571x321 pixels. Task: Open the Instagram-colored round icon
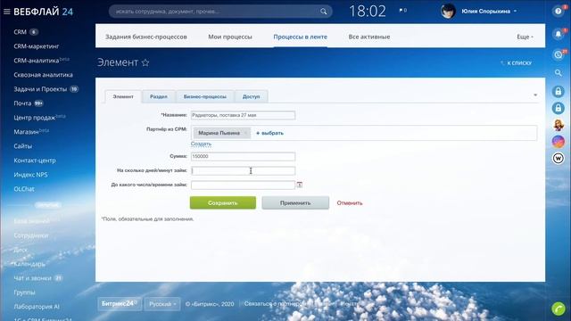coord(558,142)
